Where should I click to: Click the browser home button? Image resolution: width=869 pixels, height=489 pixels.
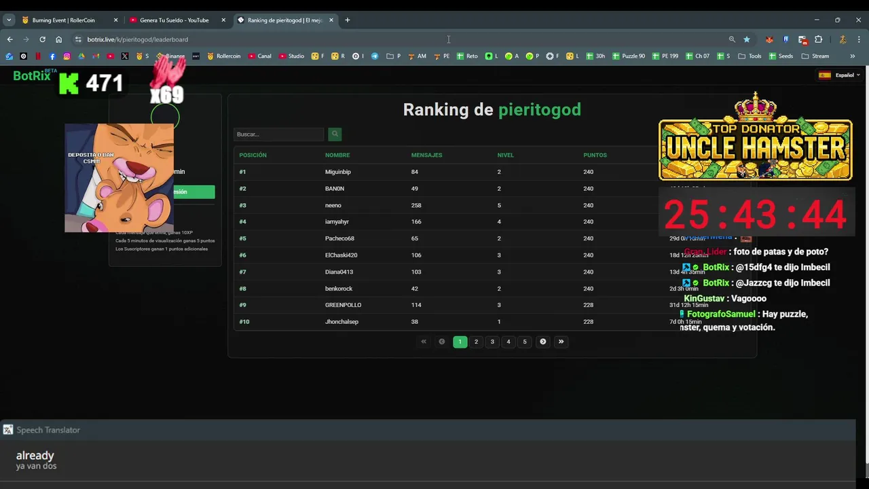(x=58, y=39)
